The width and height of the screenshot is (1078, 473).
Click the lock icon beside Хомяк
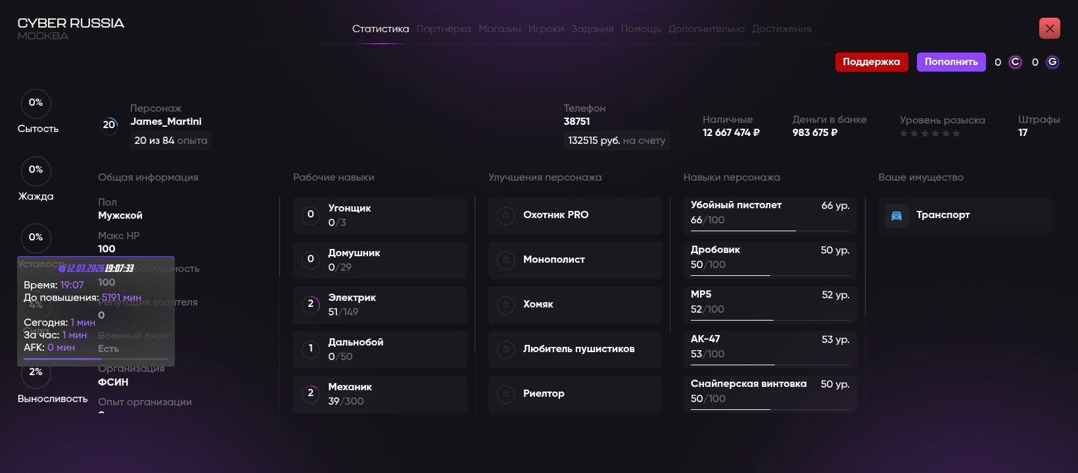point(505,305)
